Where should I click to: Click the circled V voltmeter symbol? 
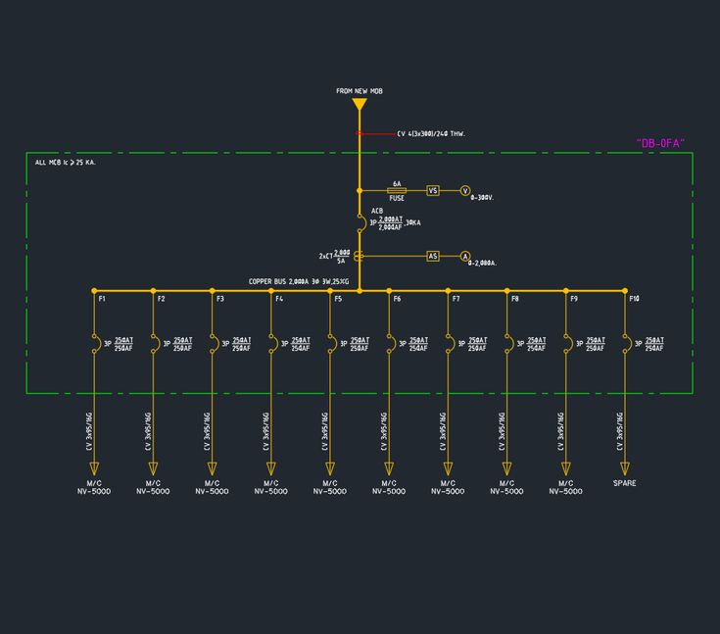[x=465, y=191]
